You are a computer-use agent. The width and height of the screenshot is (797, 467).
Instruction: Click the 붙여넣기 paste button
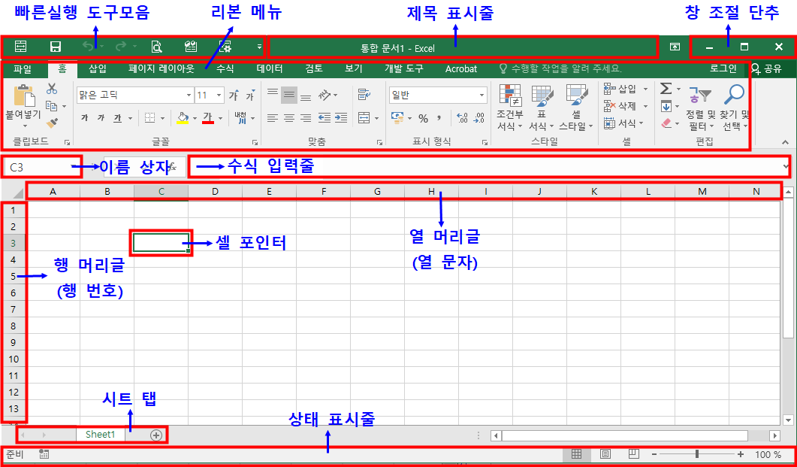23,105
